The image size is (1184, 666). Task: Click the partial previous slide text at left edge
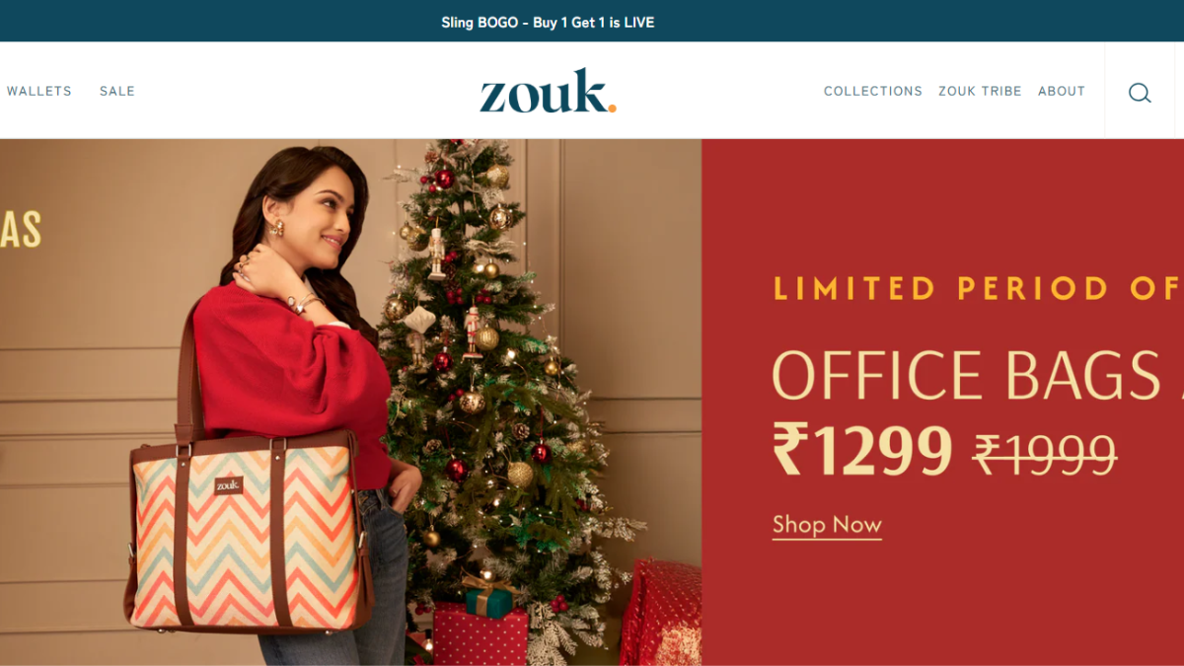20,230
